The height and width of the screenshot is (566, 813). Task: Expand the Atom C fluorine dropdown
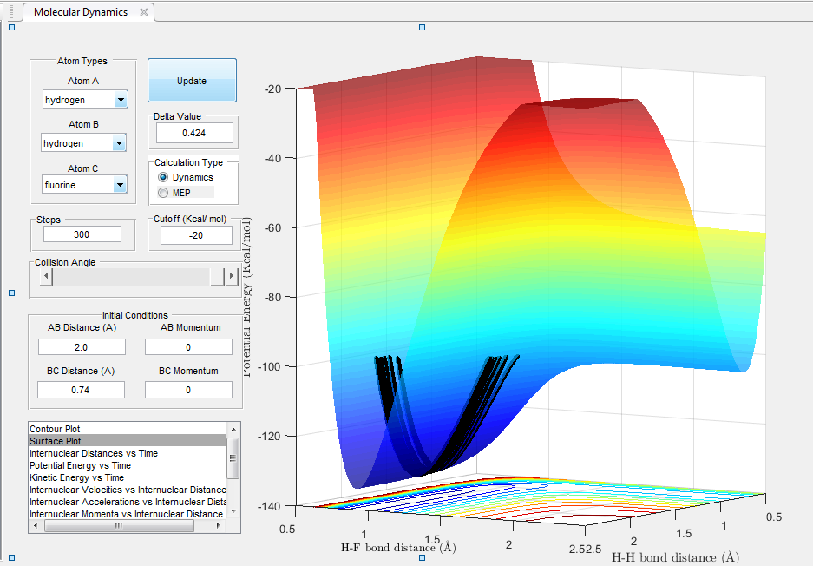(120, 185)
